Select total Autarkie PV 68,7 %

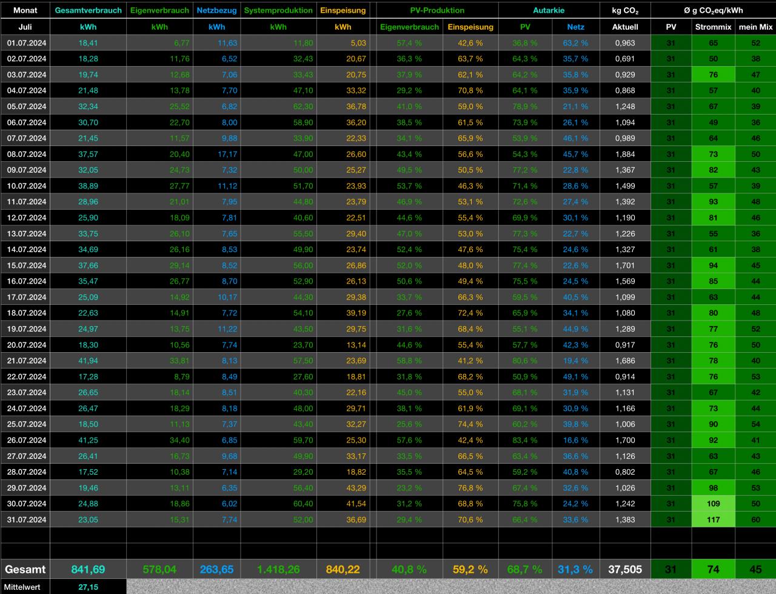(x=525, y=569)
